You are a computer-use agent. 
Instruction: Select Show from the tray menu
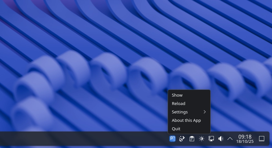[177, 95]
